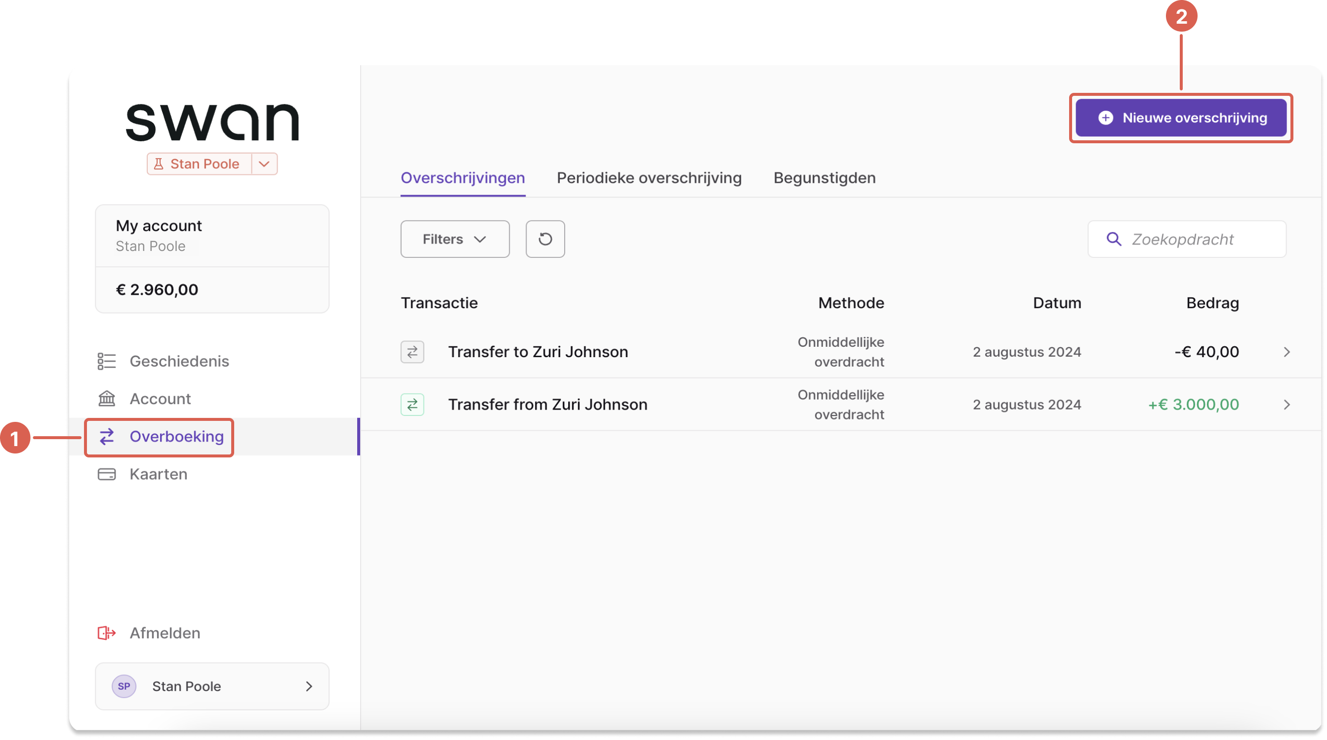Click the Afmelden logout icon
This screenshot has height=740, width=1327.
pyautogui.click(x=107, y=633)
